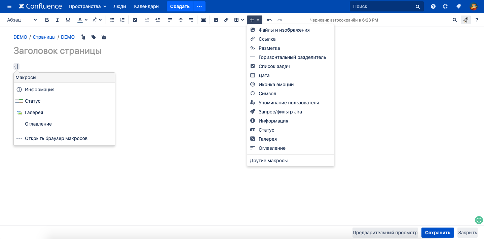
Task: Open page layout options
Action: tap(203, 20)
